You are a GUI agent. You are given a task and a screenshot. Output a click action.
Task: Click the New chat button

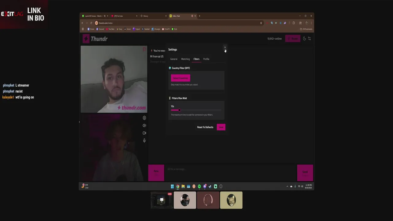156,173
